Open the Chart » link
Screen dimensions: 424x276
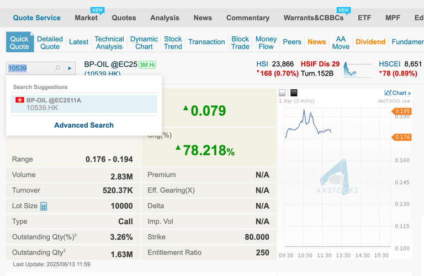click(x=397, y=93)
